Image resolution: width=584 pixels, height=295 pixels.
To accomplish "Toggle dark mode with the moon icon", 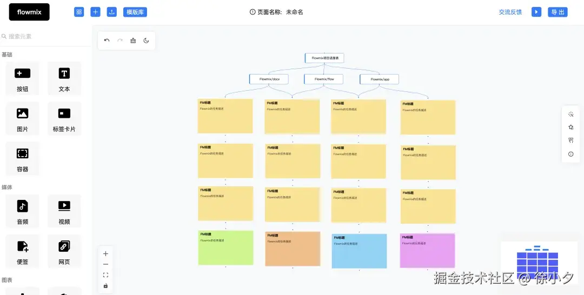I will [146, 41].
